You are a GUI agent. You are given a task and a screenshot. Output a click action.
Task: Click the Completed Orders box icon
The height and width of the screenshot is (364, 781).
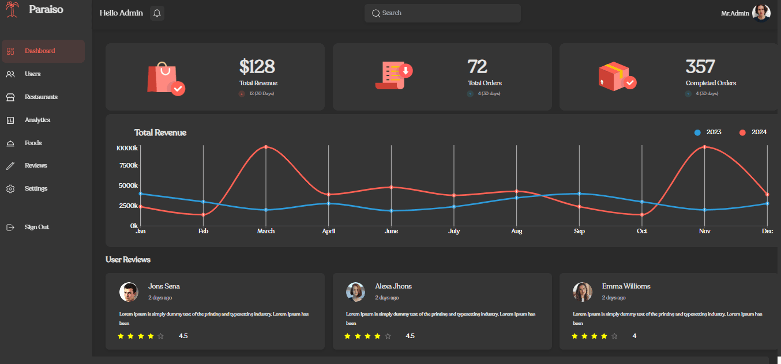click(617, 77)
